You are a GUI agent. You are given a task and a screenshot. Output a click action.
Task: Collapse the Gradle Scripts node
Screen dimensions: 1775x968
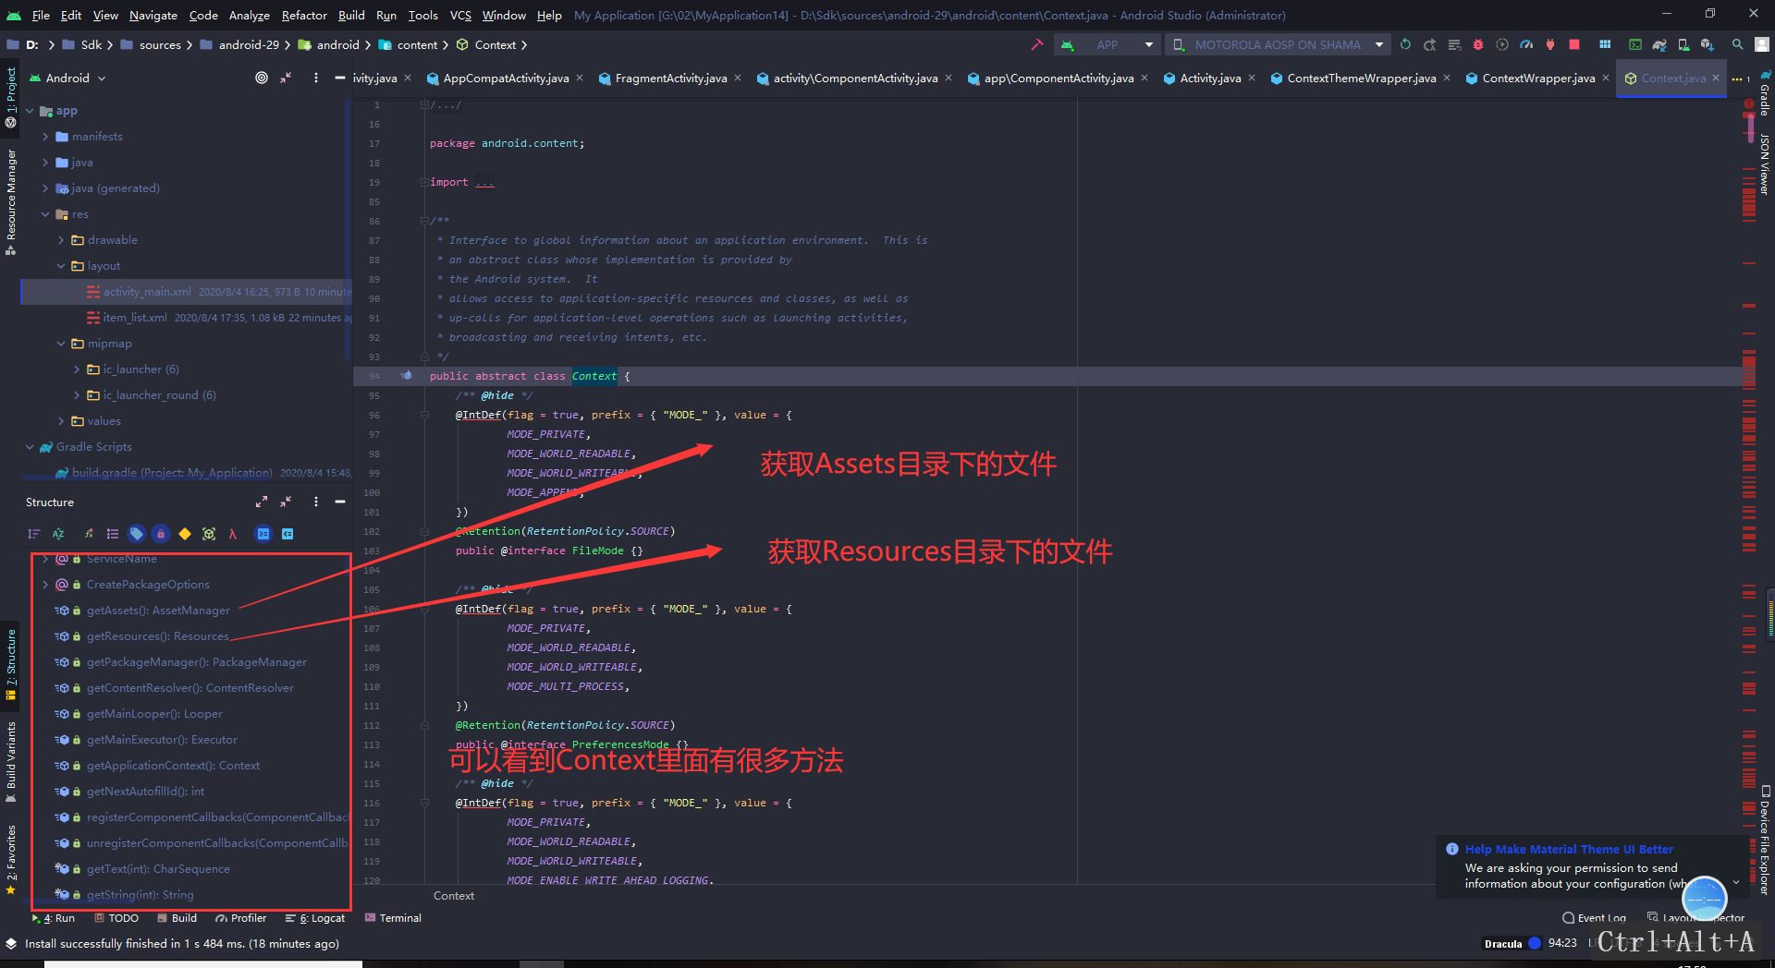pyautogui.click(x=30, y=447)
